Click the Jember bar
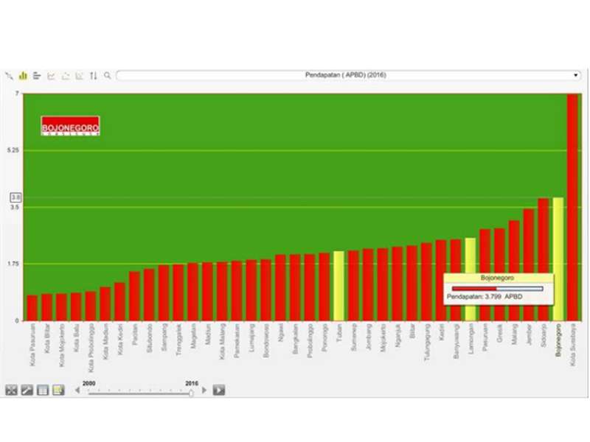The width and height of the screenshot is (590, 442). (x=529, y=264)
